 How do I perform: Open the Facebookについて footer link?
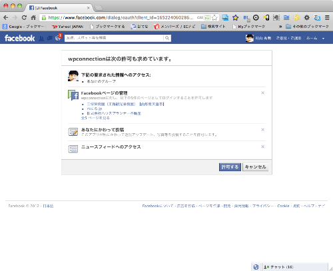[158, 206]
